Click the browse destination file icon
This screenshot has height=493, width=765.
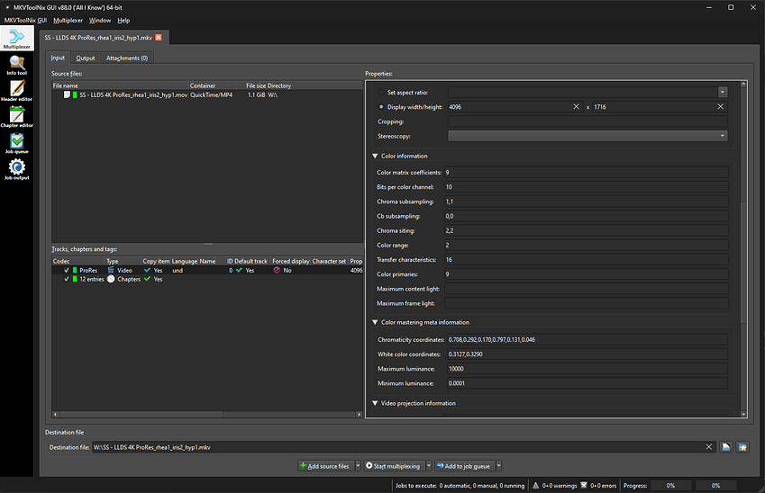click(725, 447)
